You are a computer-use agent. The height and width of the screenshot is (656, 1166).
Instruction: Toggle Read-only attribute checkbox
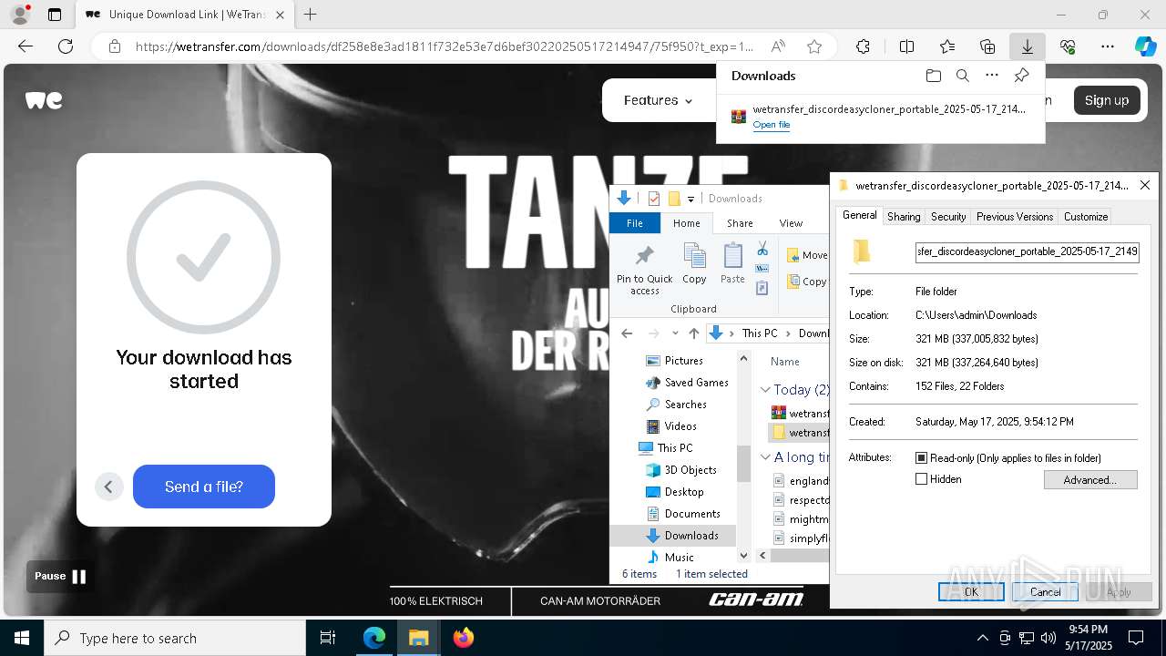pyautogui.click(x=921, y=458)
